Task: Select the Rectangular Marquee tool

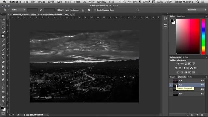Action: coord(3,24)
